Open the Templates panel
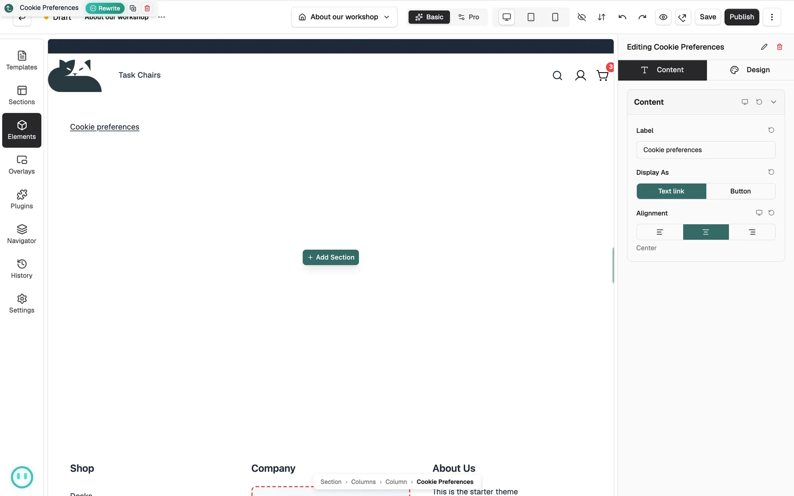This screenshot has width=794, height=496. click(x=22, y=61)
